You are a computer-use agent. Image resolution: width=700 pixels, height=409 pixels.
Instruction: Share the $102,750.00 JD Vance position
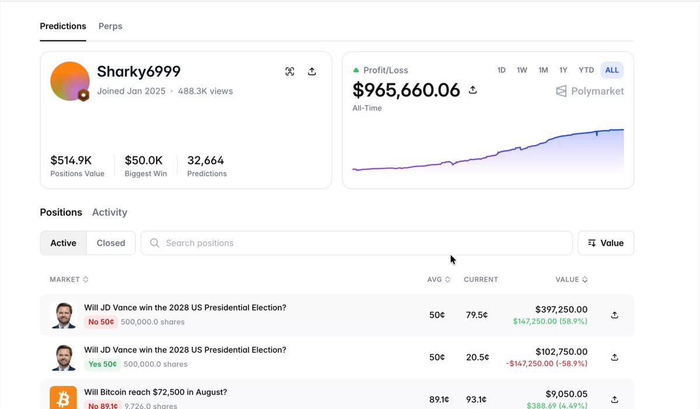614,357
